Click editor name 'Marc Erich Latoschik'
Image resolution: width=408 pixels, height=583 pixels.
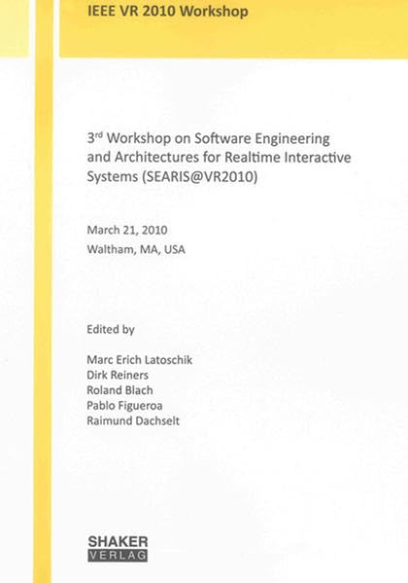(140, 360)
